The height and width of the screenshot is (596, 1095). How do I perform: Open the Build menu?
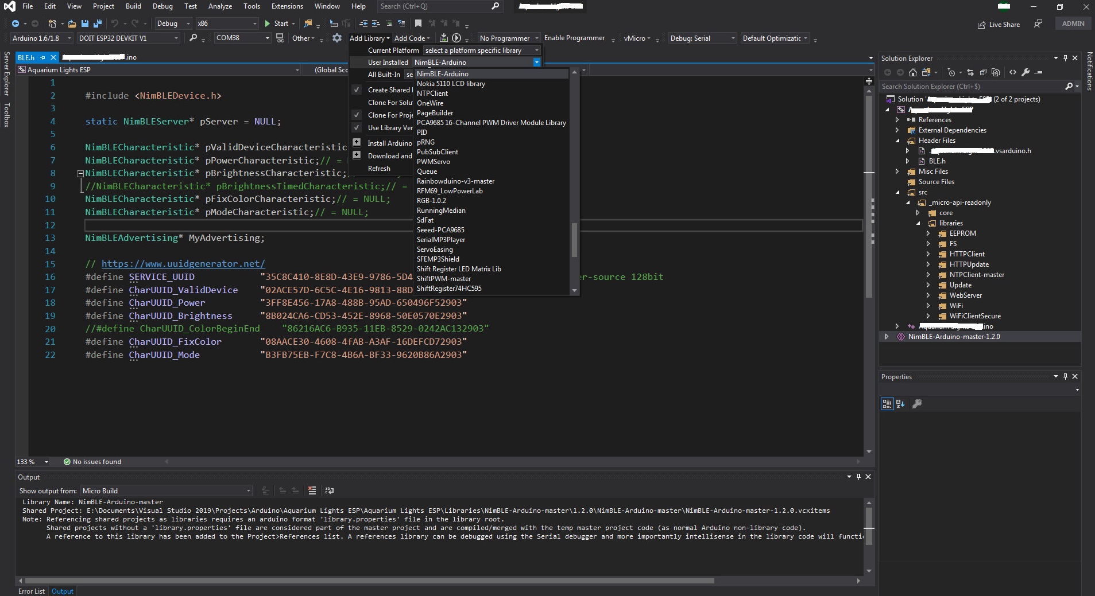133,6
